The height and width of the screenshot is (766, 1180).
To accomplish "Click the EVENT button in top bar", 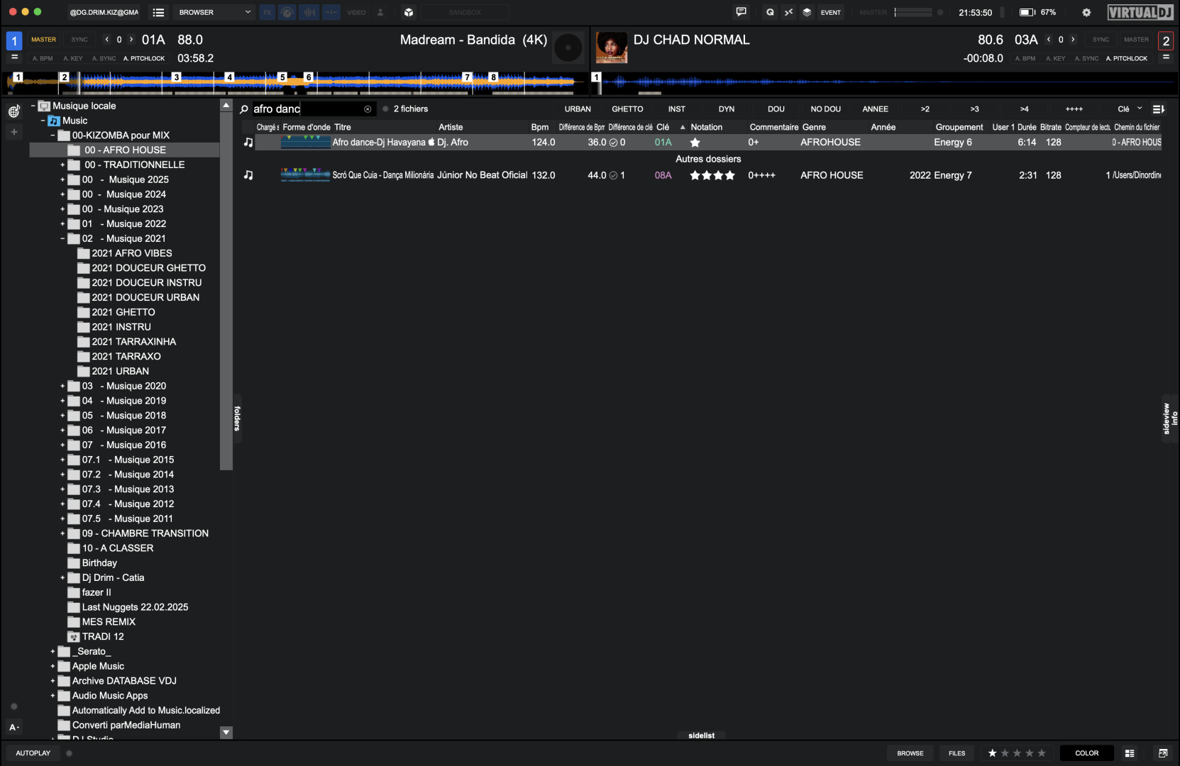I will pyautogui.click(x=831, y=12).
